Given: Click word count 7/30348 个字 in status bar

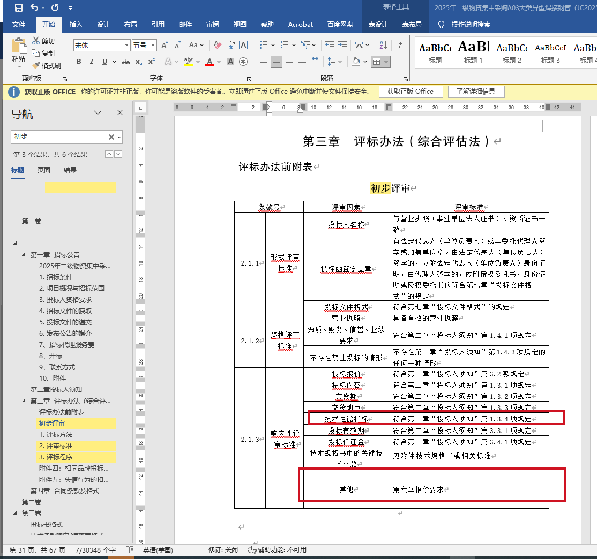Looking at the screenshot, I should coord(95,550).
